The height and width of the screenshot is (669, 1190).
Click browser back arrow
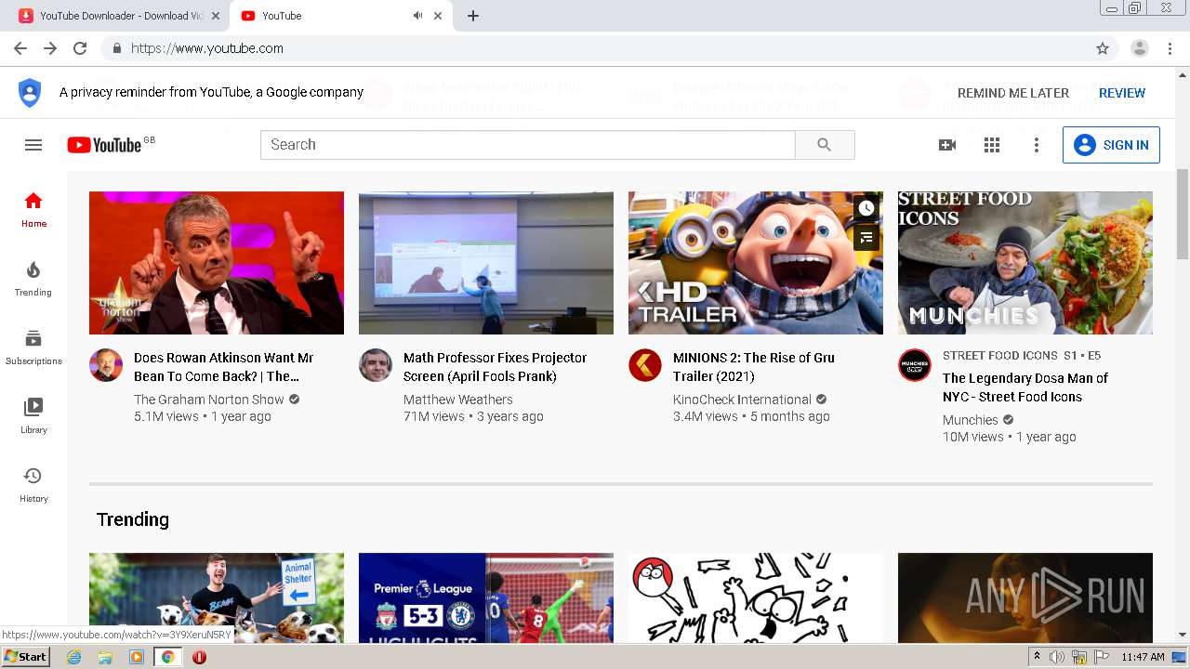[20, 48]
